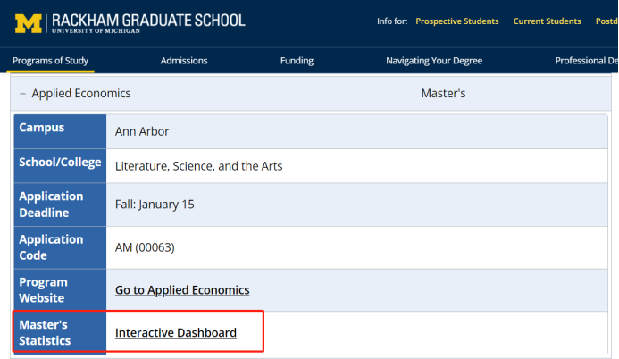
Task: Select the Admissions menu
Action: (x=184, y=61)
